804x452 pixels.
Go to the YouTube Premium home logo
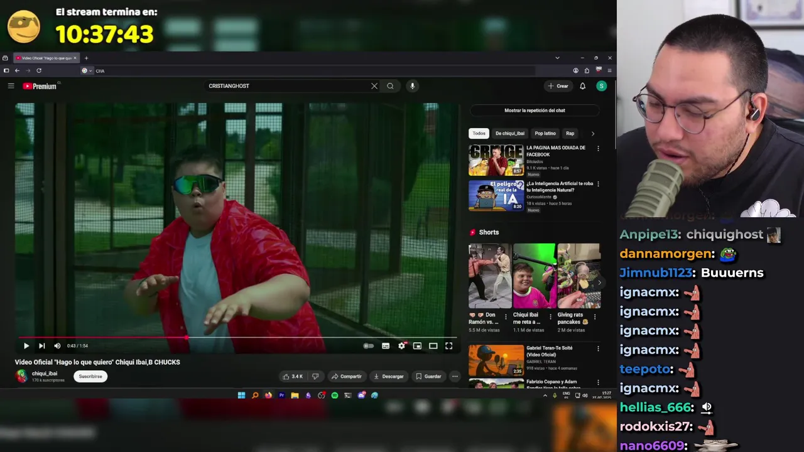pyautogui.click(x=40, y=86)
